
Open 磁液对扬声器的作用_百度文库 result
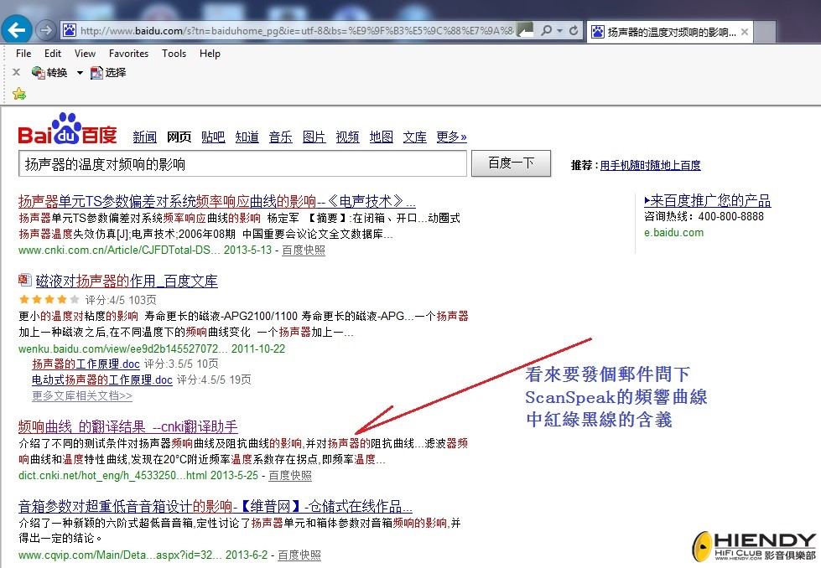coord(126,281)
